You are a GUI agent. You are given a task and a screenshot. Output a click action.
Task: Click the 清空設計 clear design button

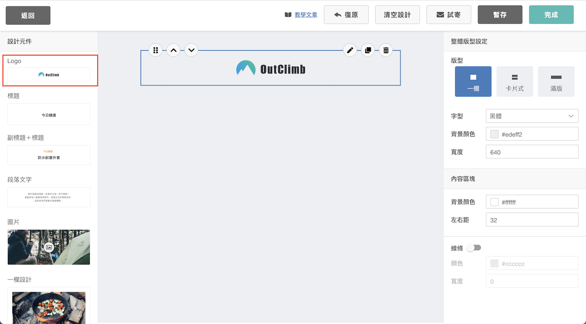coord(398,15)
